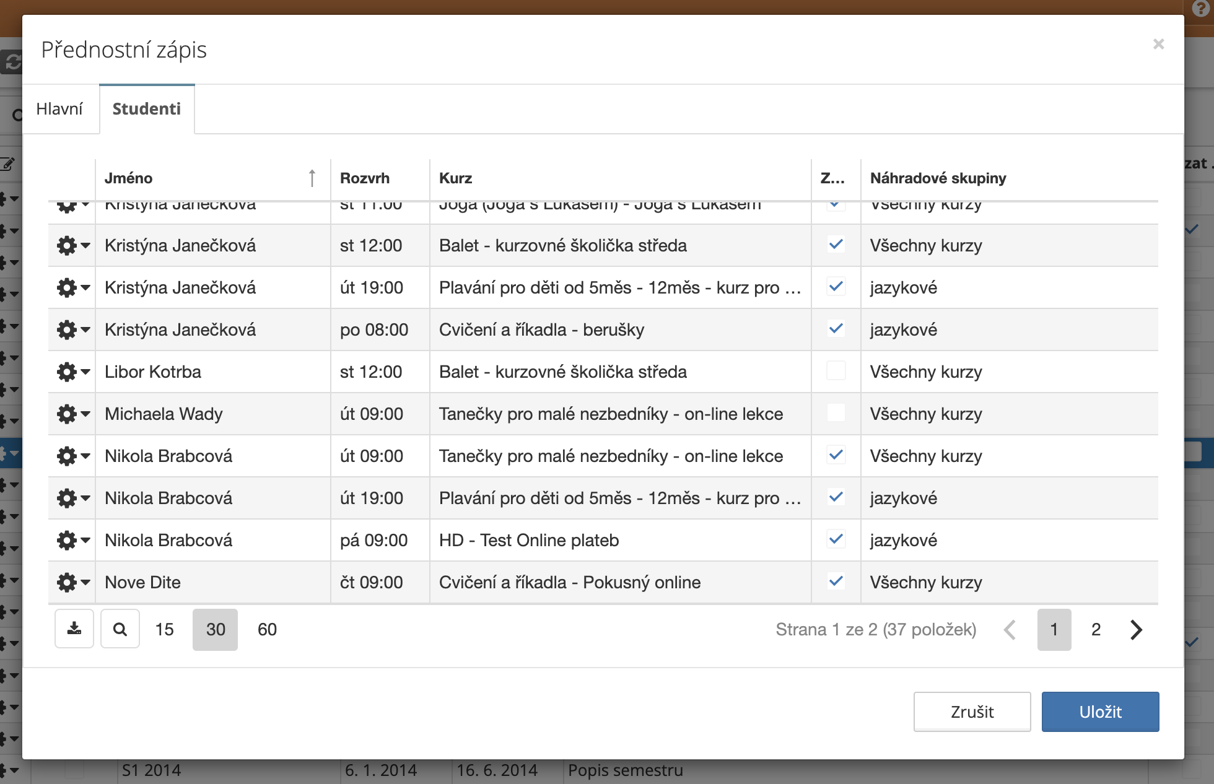Click the Uložit button
The width and height of the screenshot is (1214, 784).
point(1100,712)
